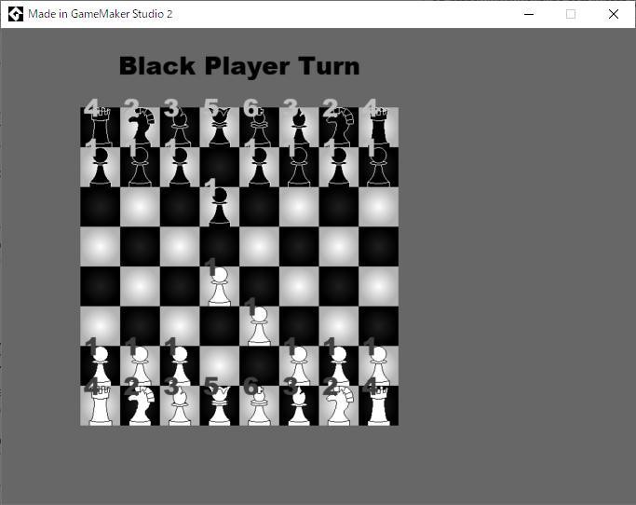
Task: Click the empty square directly before the black queen
Action: pyautogui.click(x=220, y=167)
